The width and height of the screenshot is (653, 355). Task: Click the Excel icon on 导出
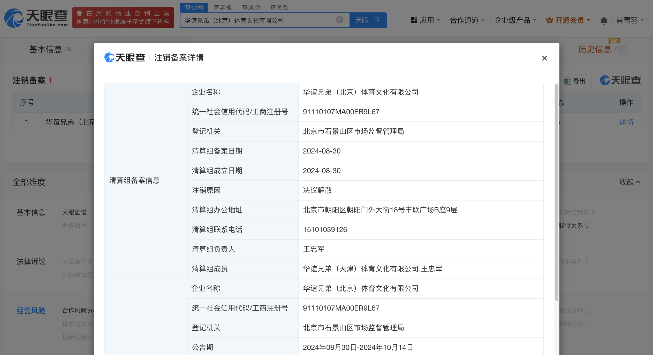[567, 81]
